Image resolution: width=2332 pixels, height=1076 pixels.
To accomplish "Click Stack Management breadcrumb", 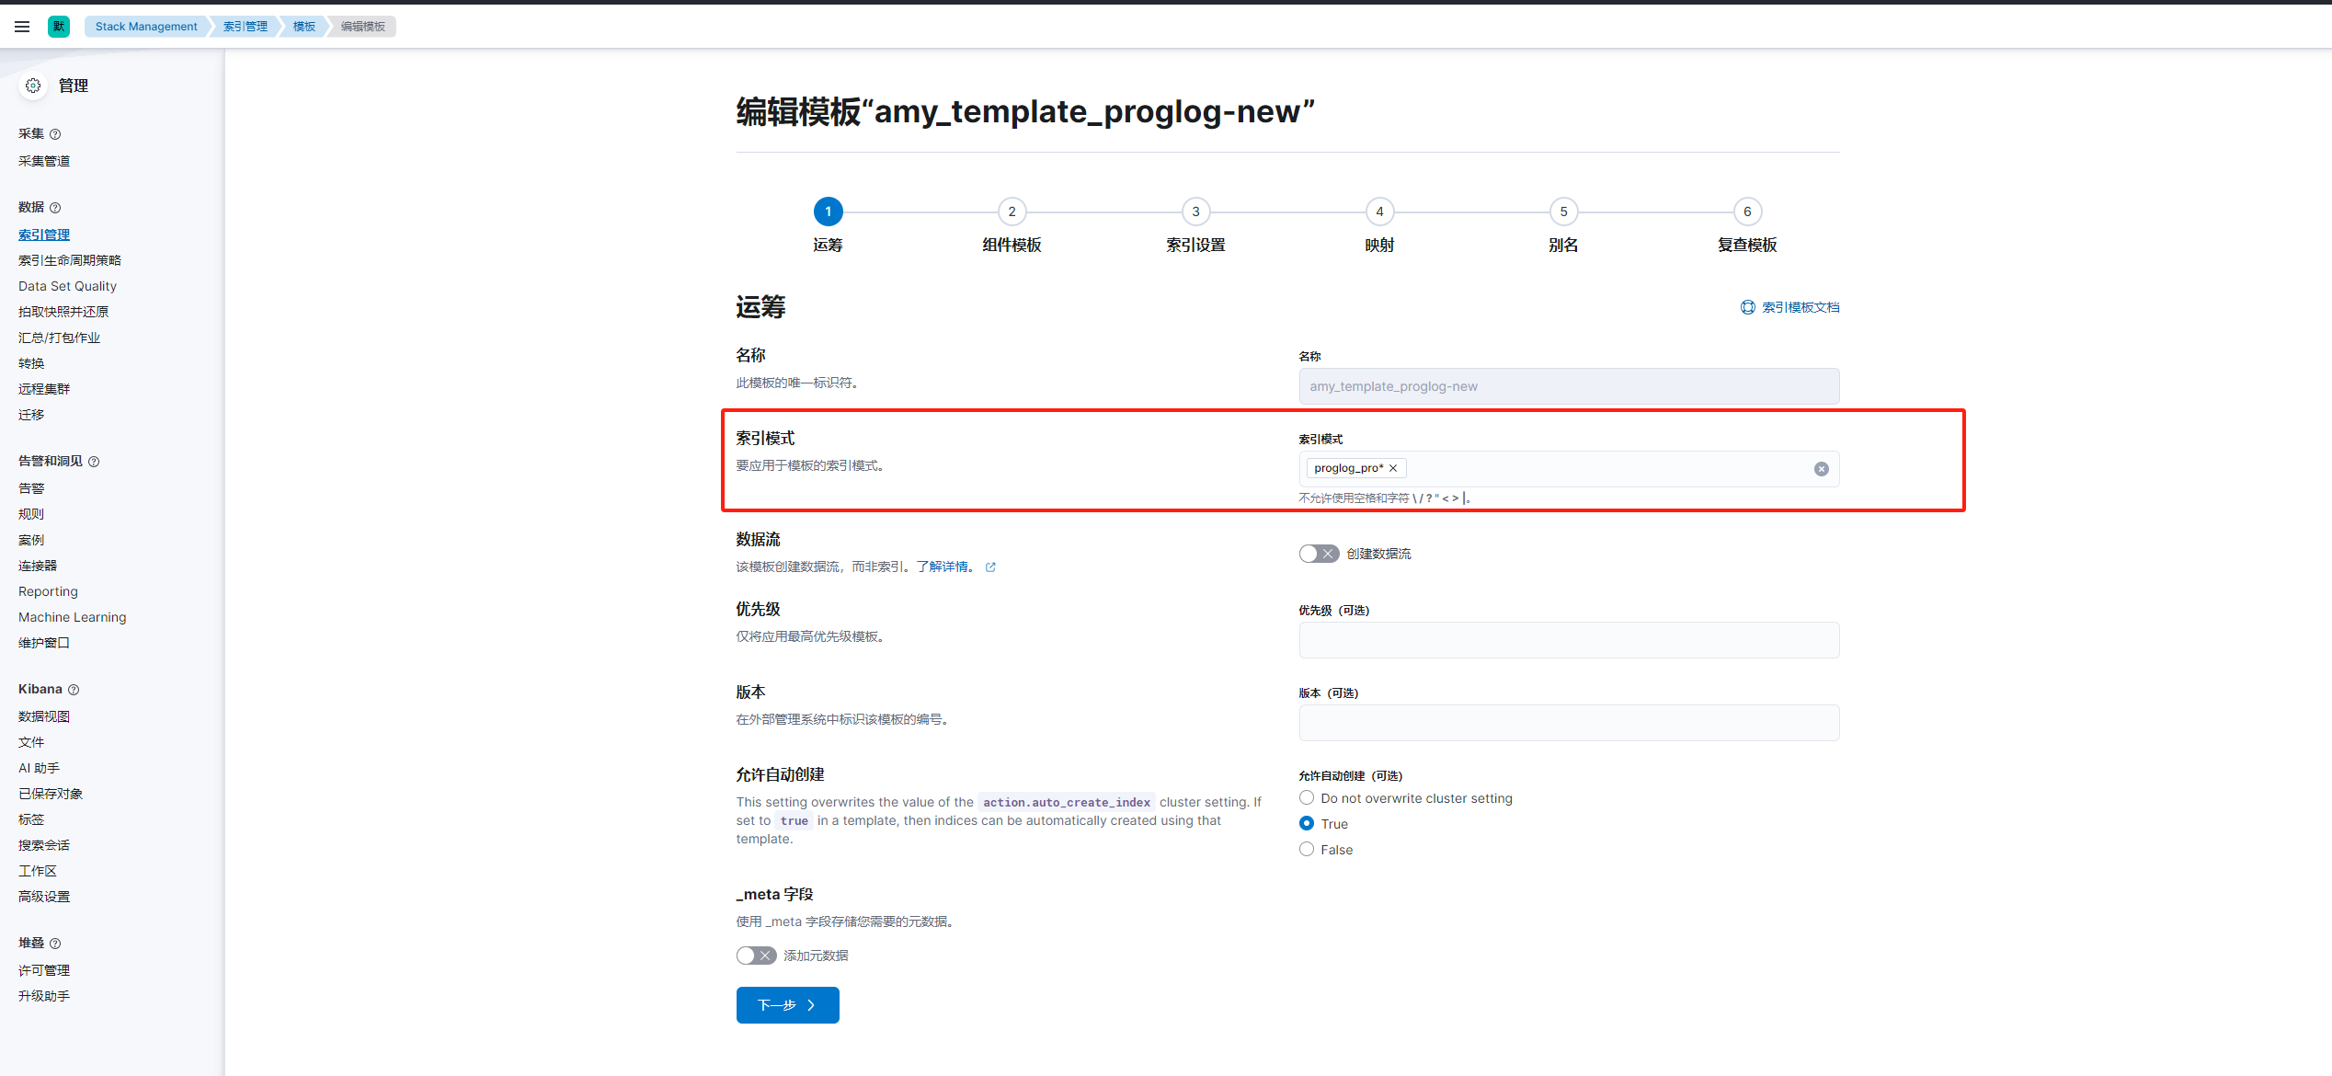I will (146, 27).
